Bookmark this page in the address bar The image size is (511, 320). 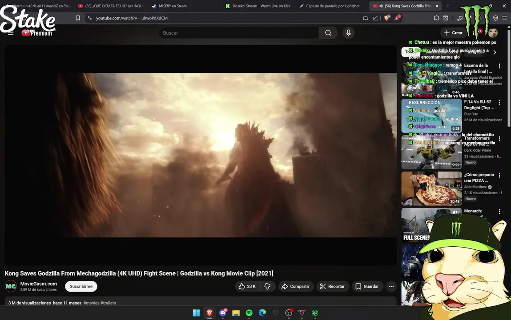78,18
